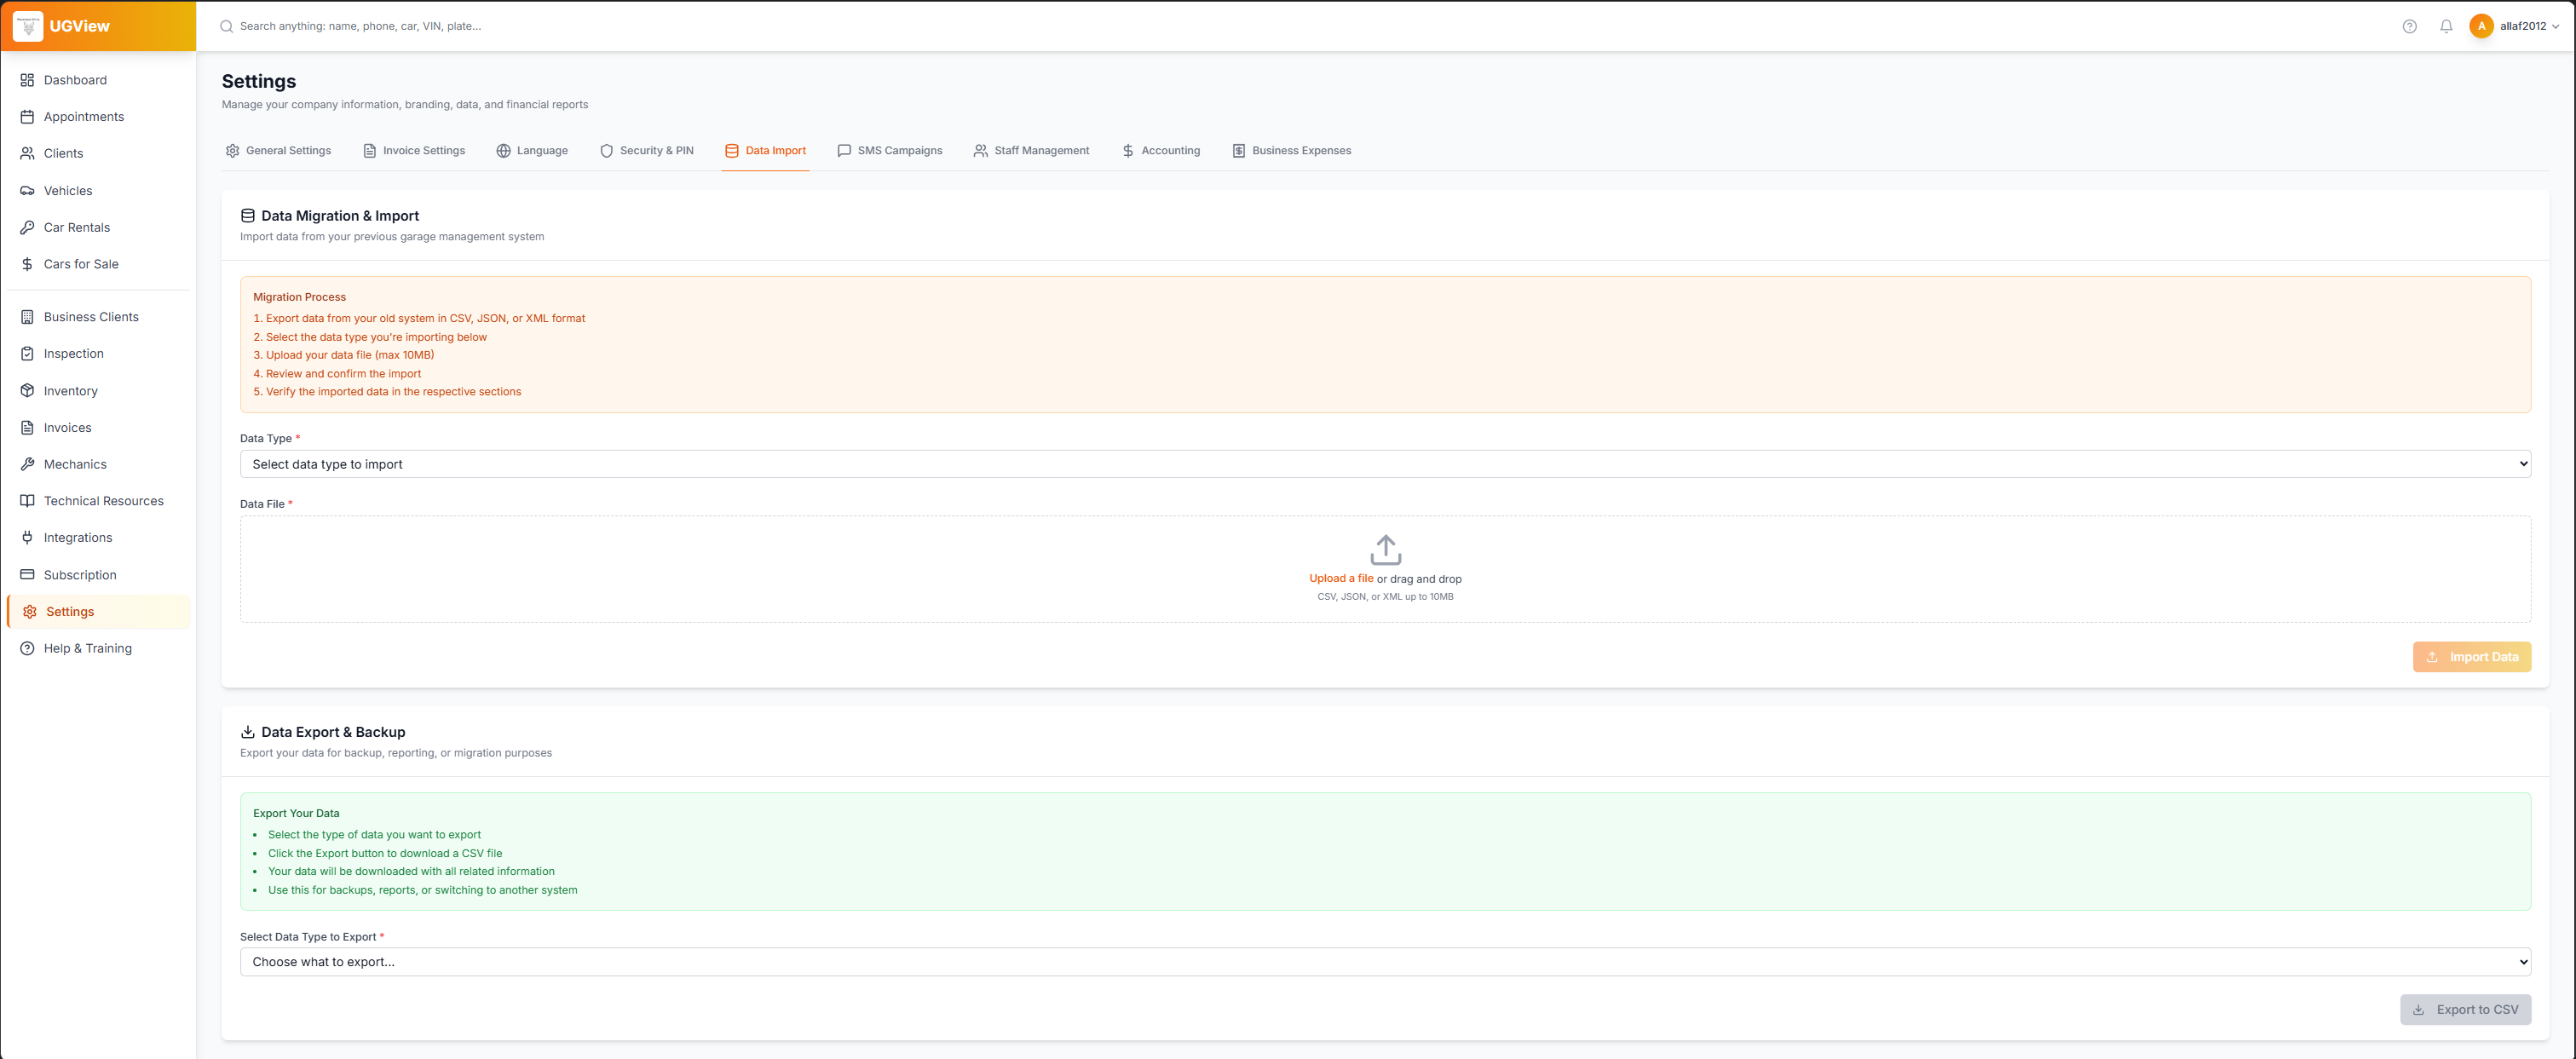This screenshot has height=1059, width=2576.
Task: Click the Import Data button
Action: click(2471, 657)
